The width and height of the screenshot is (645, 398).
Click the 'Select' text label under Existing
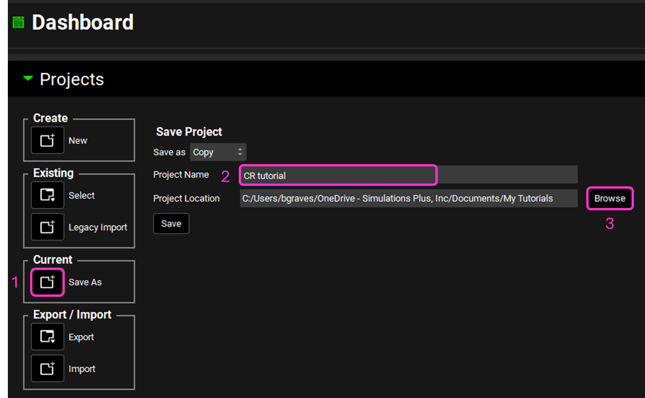81,196
